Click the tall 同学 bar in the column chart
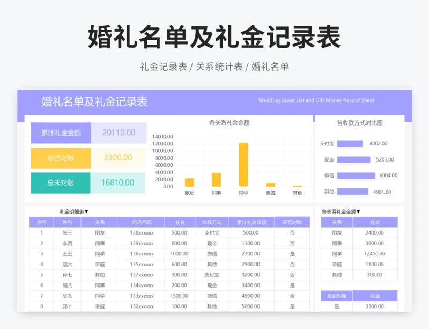 tap(243, 164)
